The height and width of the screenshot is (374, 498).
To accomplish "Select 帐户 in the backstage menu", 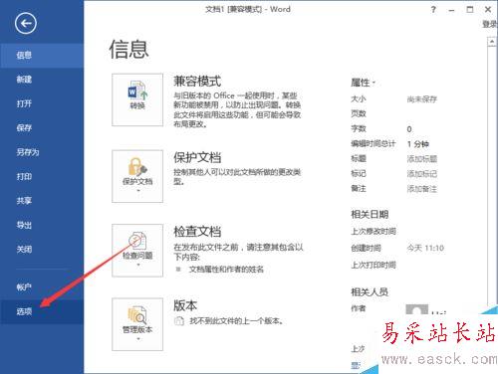I will pos(42,287).
